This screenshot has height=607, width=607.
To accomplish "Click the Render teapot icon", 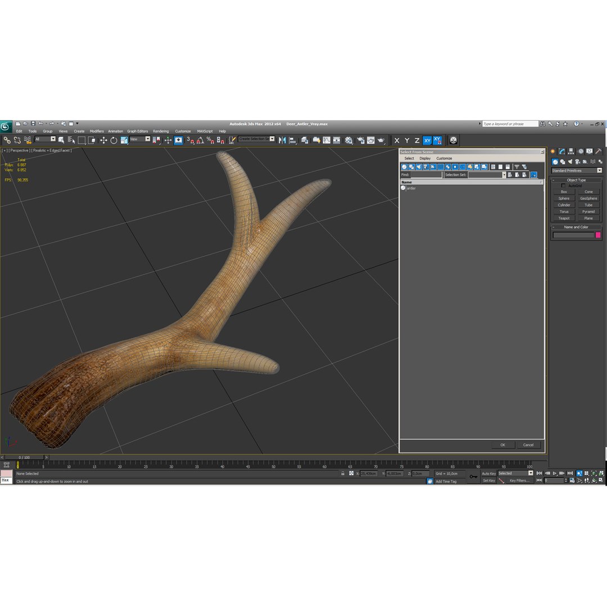I will point(381,140).
